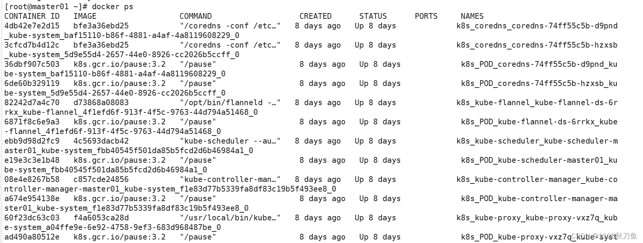643x243 pixels.
Task: Select the CONTAINER ID column header
Action: pyautogui.click(x=32, y=16)
